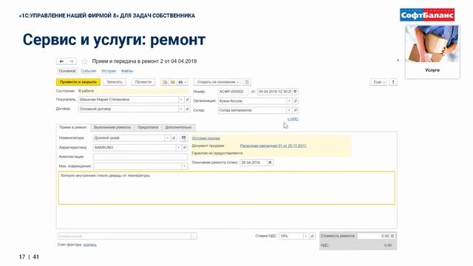The image size is (473, 266).
Task: Expand the Склад dropdown list
Action: pyautogui.click(x=289, y=110)
